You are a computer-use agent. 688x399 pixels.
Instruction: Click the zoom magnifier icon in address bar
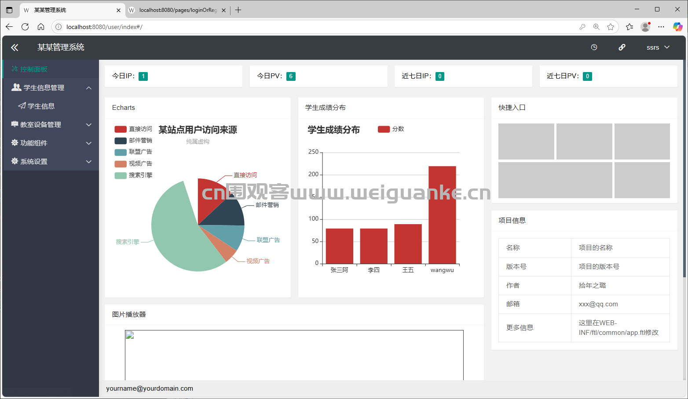click(x=597, y=27)
